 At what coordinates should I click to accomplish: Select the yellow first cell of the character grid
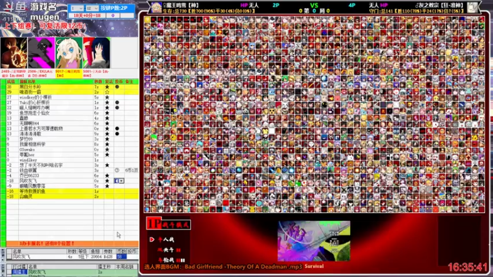click(x=147, y=20)
